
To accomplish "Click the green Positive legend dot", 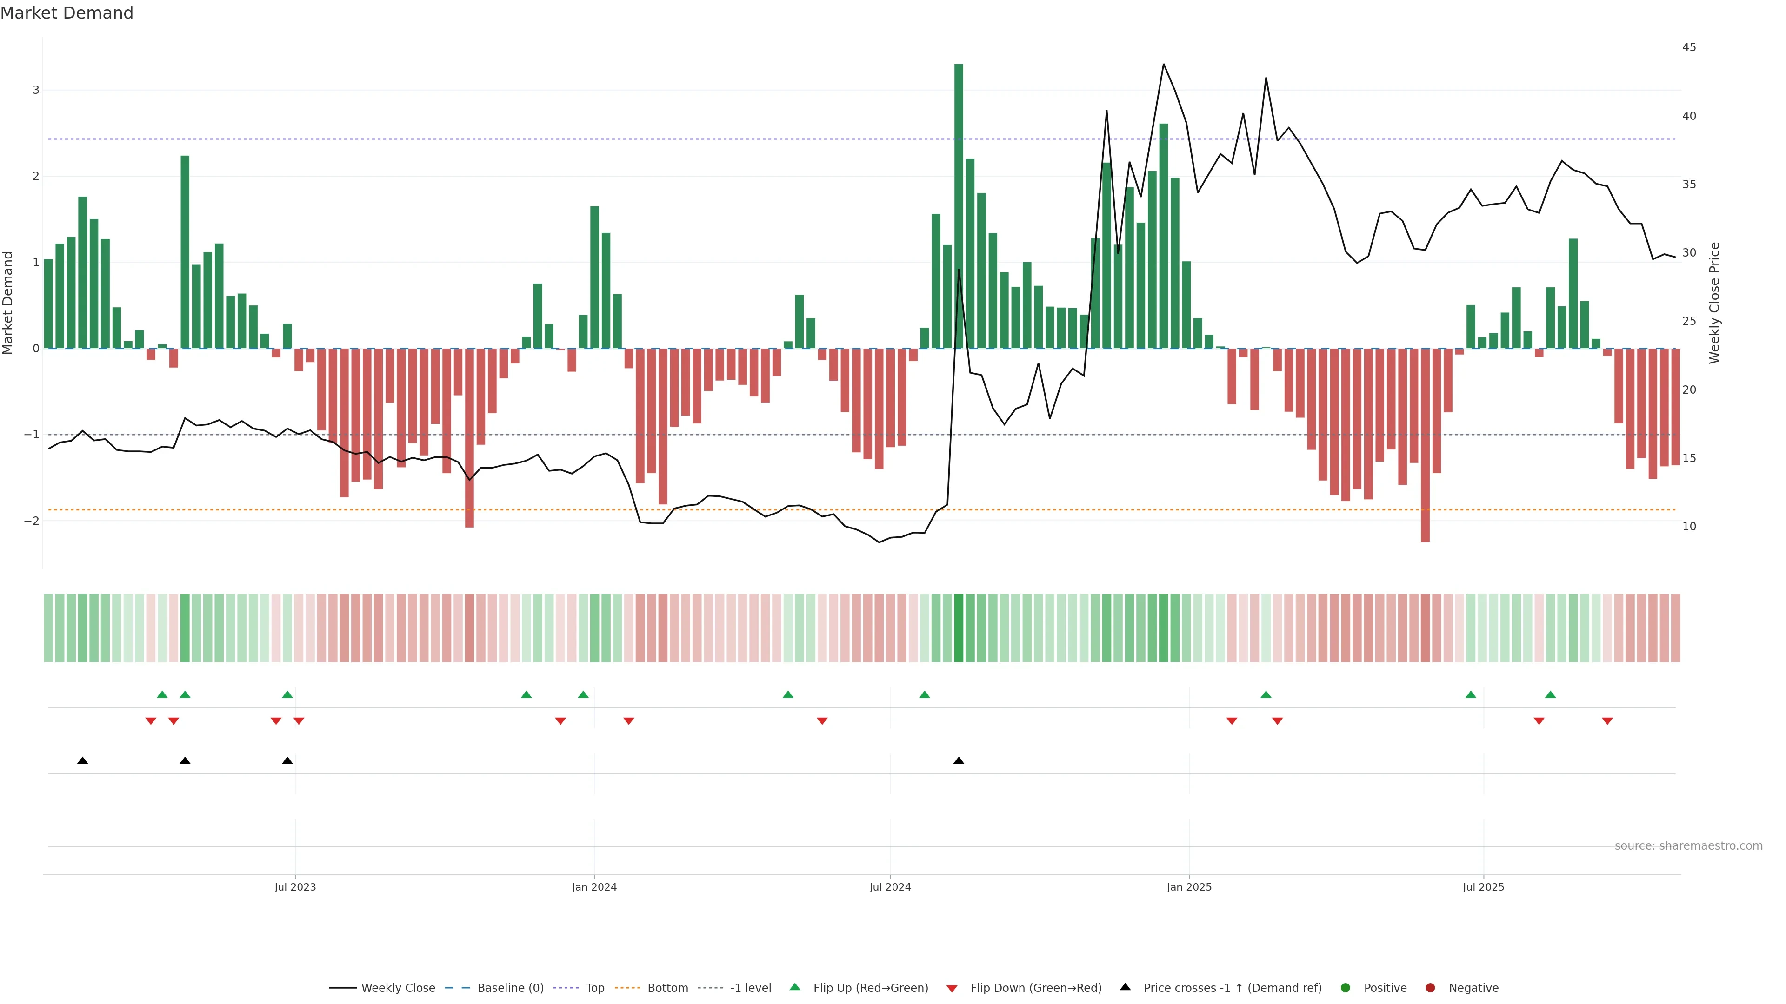I will (x=1346, y=987).
